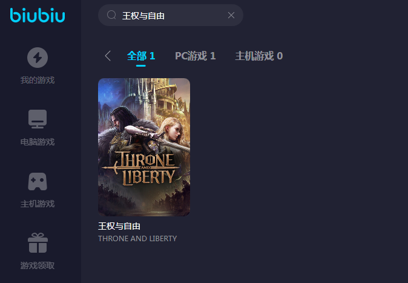Viewport: 408px width, 283px height.
Task: Switch to the PC游戏 1 tab
Action: (x=196, y=56)
